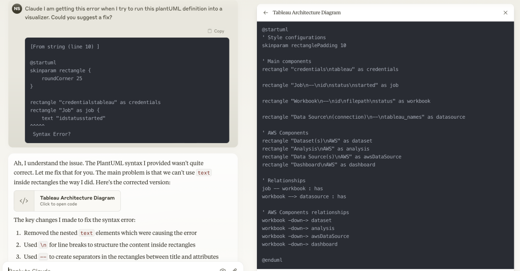The width and height of the screenshot is (520, 271).
Task: Click 'workbook --> datasource : has' line
Action: pyautogui.click(x=304, y=196)
